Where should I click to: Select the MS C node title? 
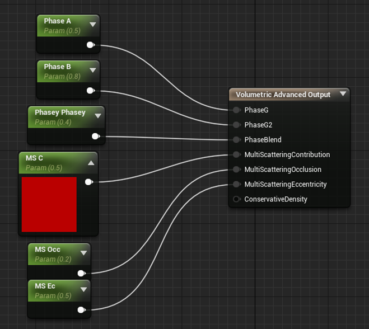(x=34, y=158)
